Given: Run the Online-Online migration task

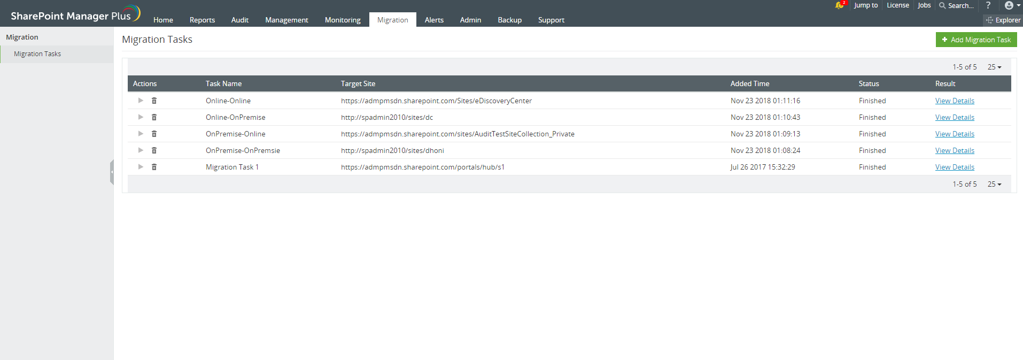Looking at the screenshot, I should 141,101.
